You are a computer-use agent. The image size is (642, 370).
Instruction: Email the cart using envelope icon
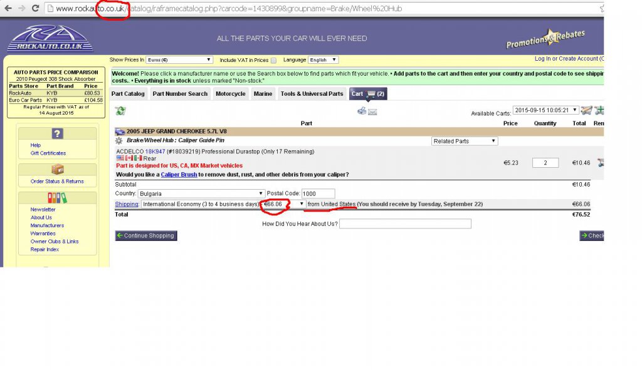(372, 112)
